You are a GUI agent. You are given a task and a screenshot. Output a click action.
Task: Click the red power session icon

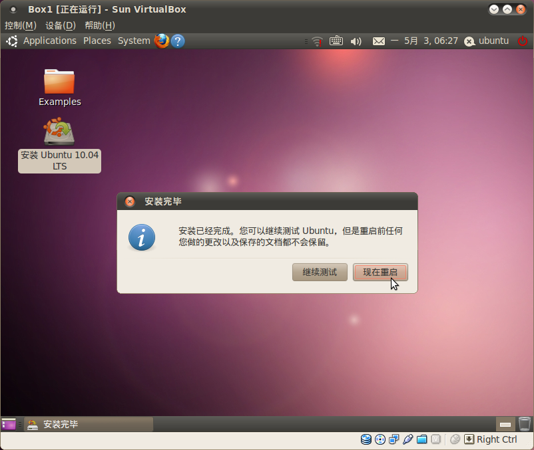(x=523, y=41)
